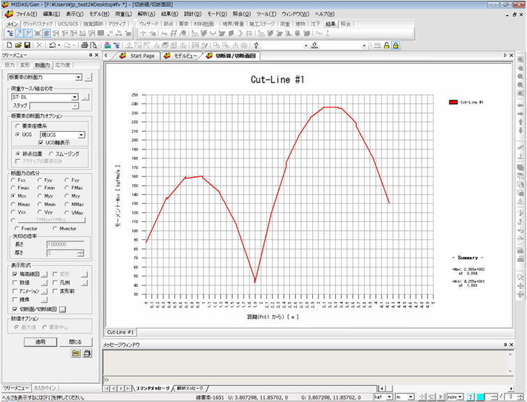Click the Delete X icon in standard toolbar
The image size is (527, 402).
39,45
